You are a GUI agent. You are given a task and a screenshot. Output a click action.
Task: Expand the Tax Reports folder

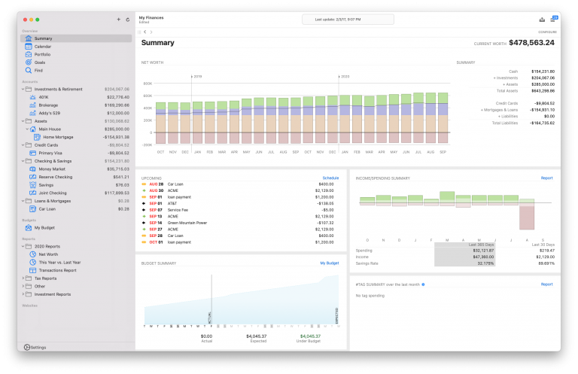23,278
